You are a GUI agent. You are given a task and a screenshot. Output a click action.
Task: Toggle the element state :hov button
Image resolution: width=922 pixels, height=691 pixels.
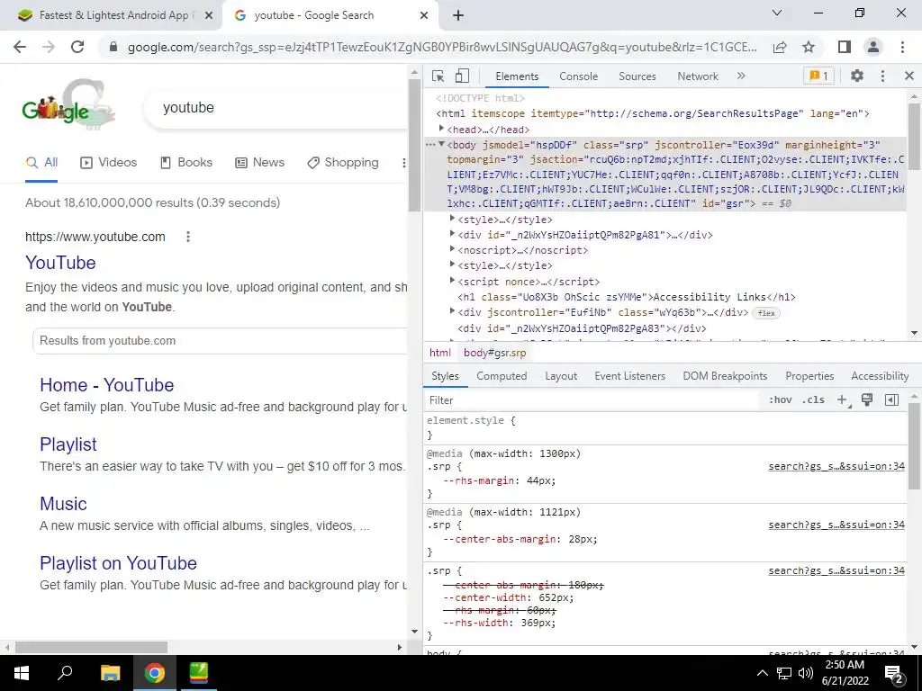(781, 400)
